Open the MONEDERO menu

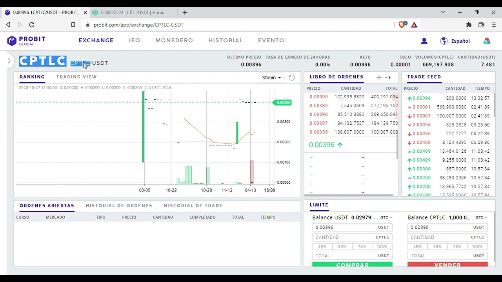coord(174,40)
